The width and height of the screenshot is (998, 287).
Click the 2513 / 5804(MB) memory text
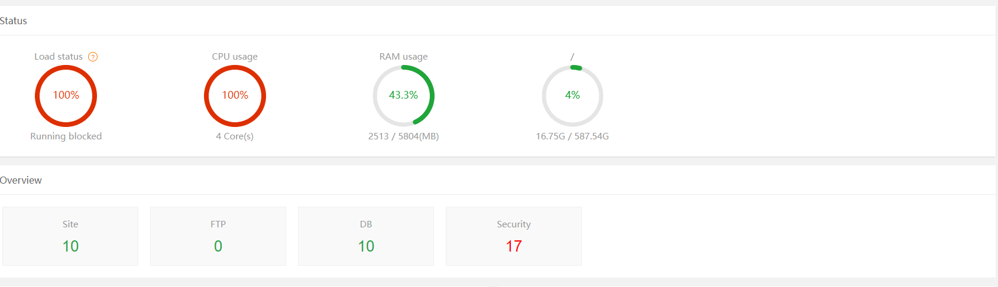pyautogui.click(x=403, y=136)
